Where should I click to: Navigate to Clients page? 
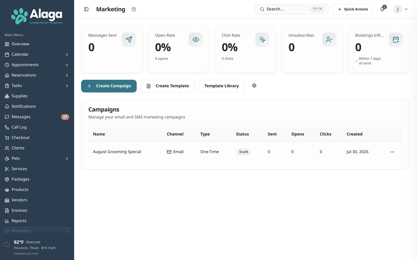tap(37, 148)
